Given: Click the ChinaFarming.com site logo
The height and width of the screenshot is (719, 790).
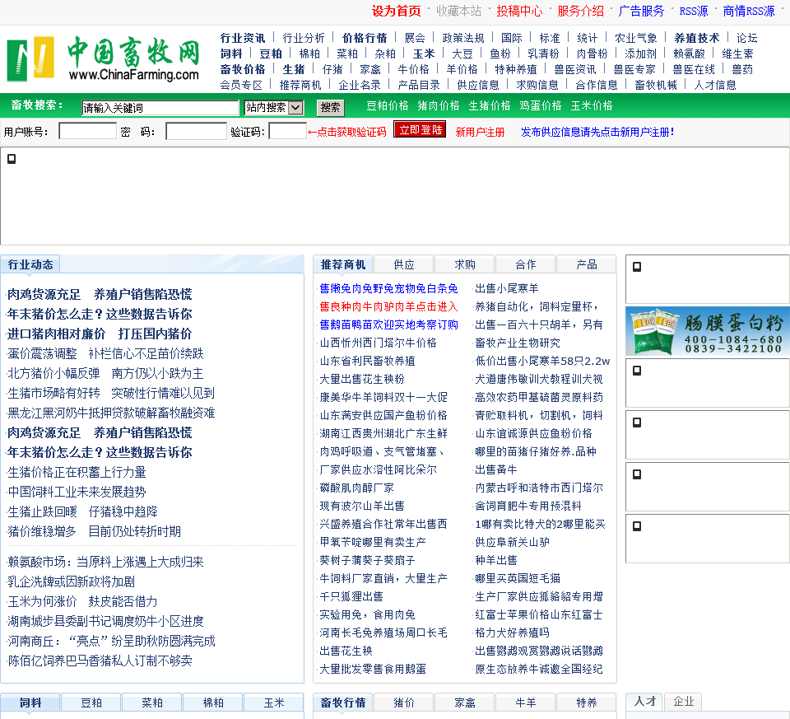Looking at the screenshot, I should tap(104, 59).
